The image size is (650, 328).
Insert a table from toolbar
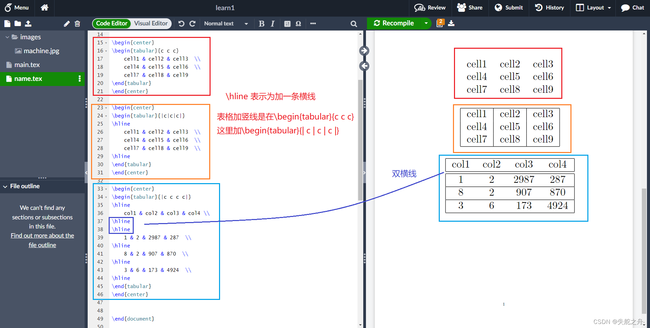pyautogui.click(x=287, y=24)
